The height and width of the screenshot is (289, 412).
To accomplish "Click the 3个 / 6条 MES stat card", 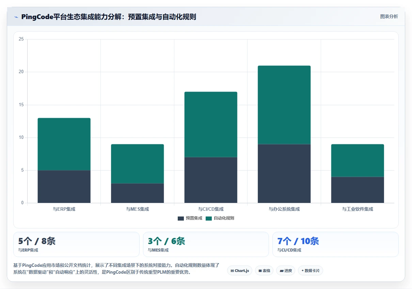I will (206, 244).
